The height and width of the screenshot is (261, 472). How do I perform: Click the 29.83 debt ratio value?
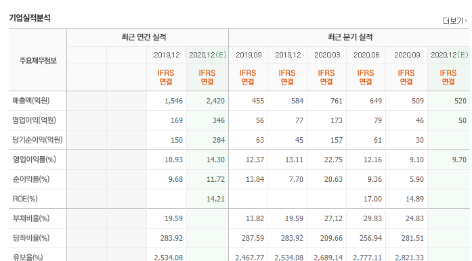[x=372, y=218]
